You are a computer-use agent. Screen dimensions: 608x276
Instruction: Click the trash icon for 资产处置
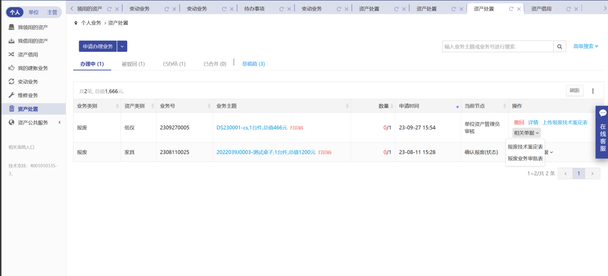click(x=12, y=109)
